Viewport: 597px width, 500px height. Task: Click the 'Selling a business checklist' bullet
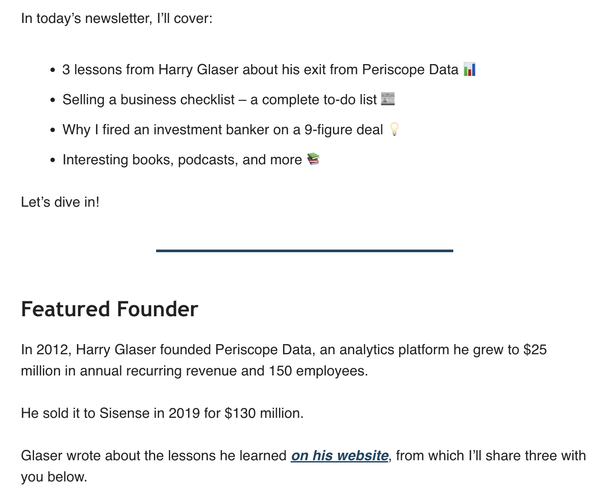pyautogui.click(x=148, y=100)
